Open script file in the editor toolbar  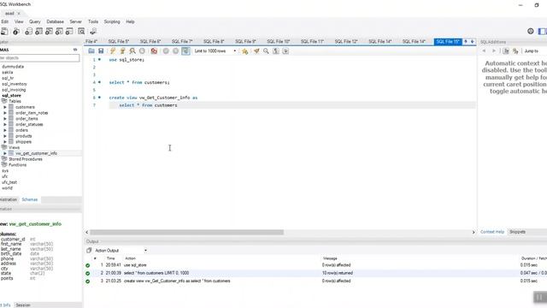pyautogui.click(x=91, y=51)
